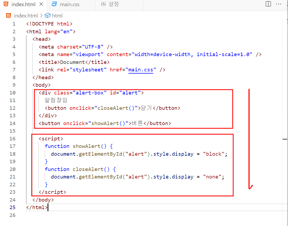Click index.html in the breadcrumb
This screenshot has width=288, height=226.
tap(26, 16)
